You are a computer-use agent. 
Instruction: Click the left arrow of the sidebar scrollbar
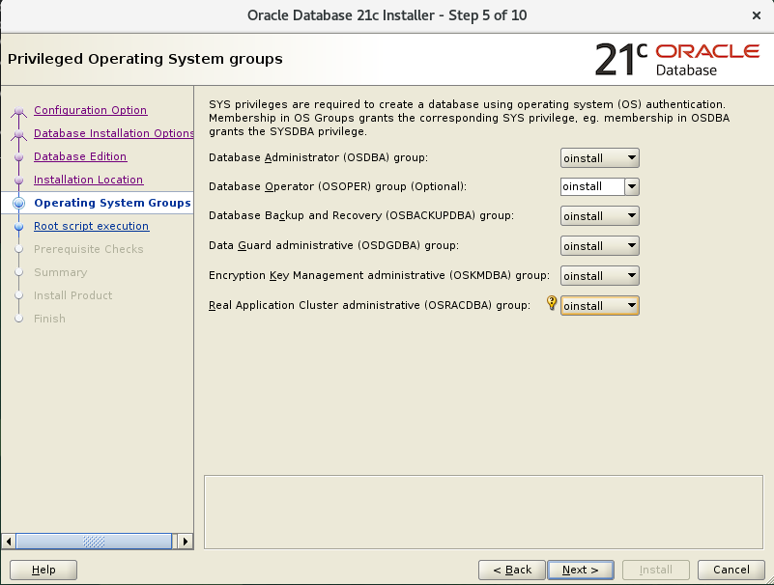9,542
